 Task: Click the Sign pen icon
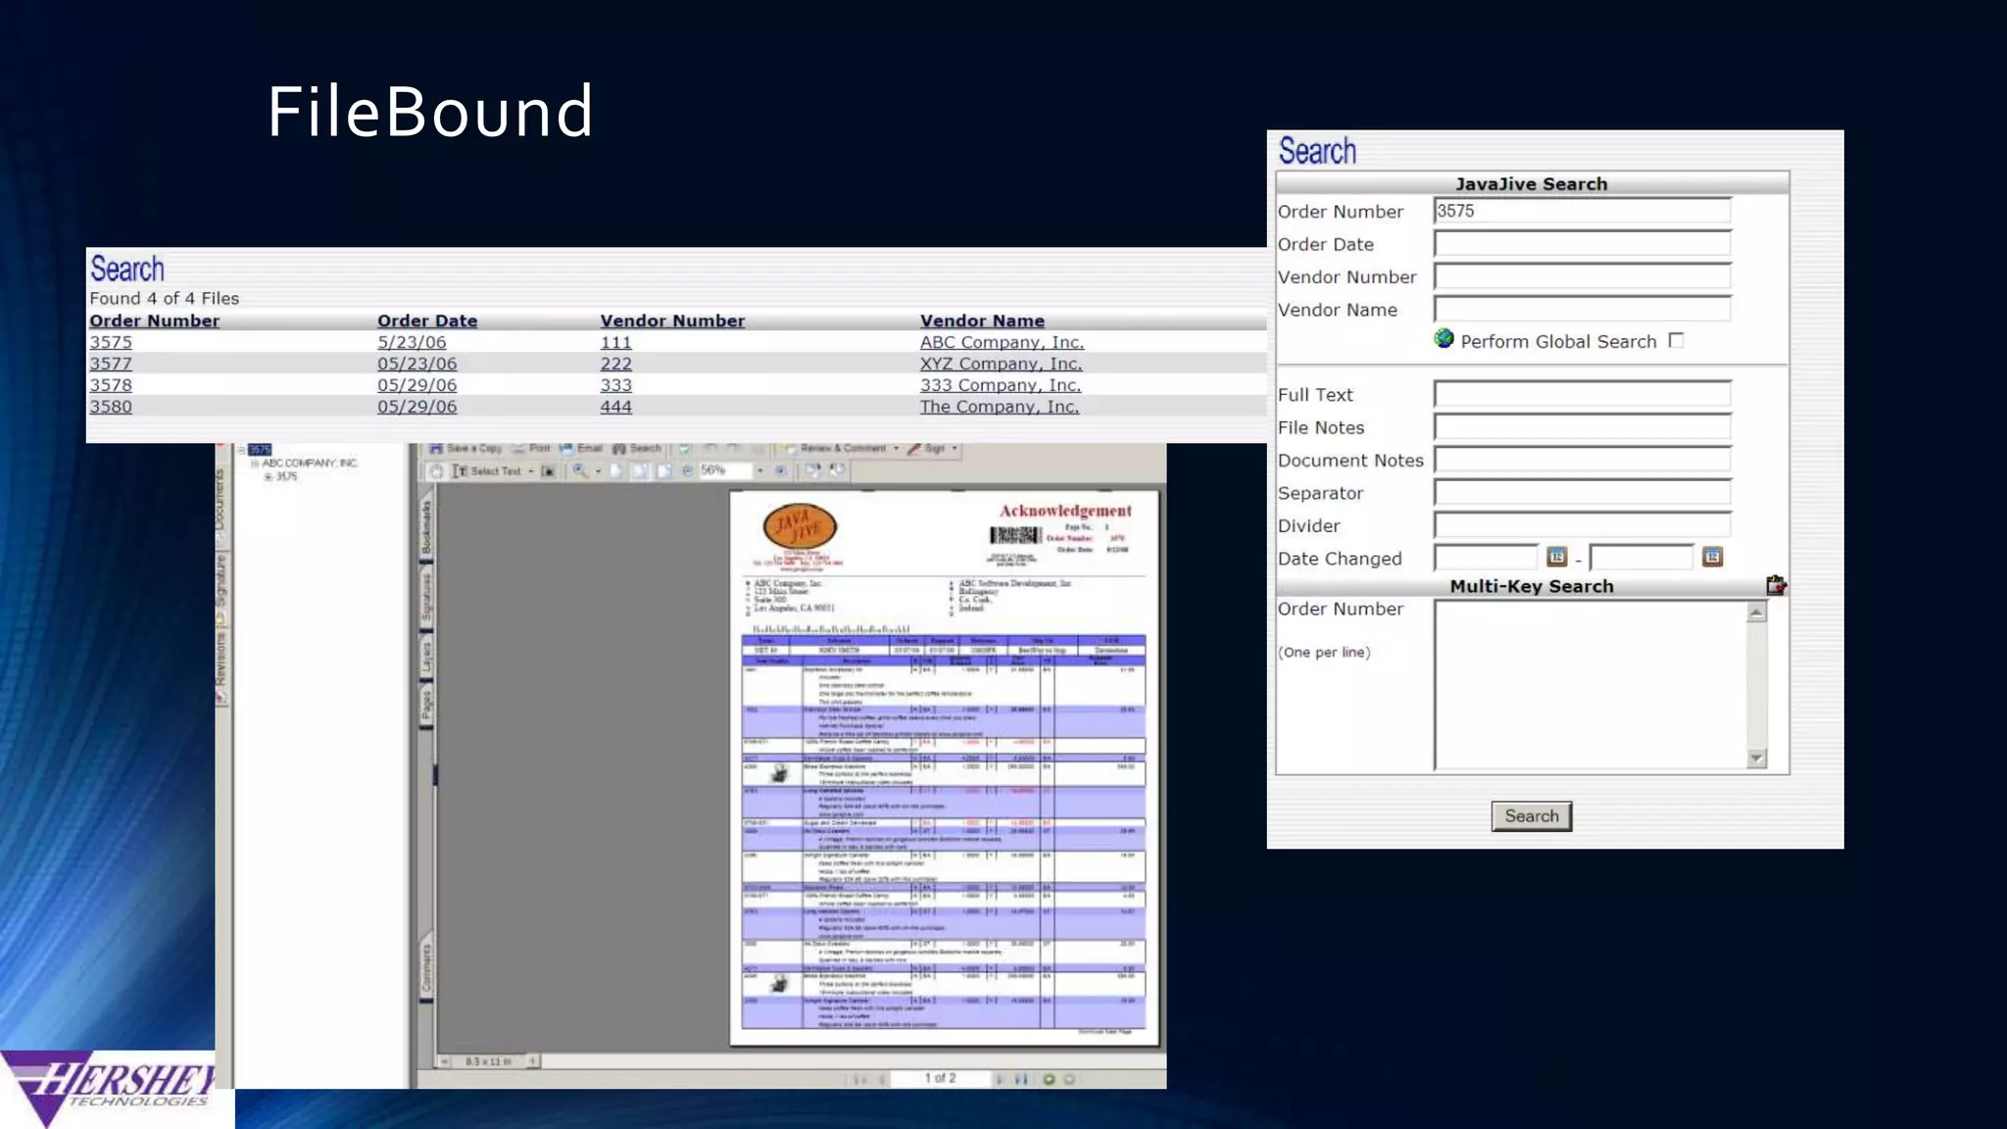tap(914, 449)
